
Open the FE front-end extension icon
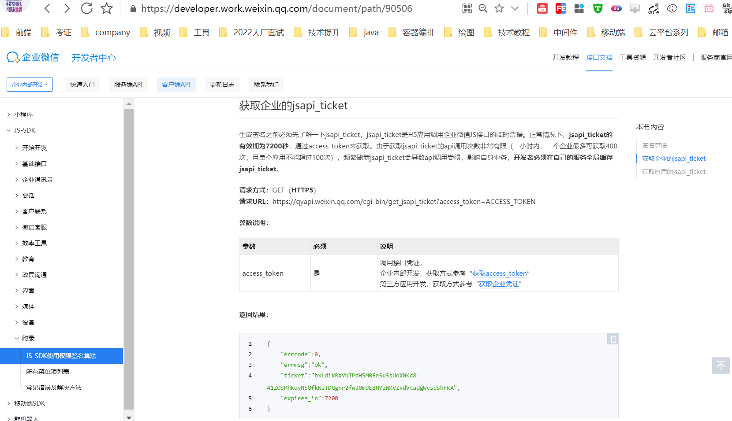click(560, 8)
